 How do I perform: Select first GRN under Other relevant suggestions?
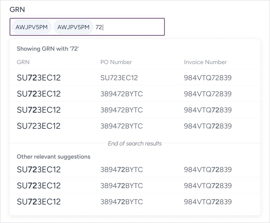point(39,170)
